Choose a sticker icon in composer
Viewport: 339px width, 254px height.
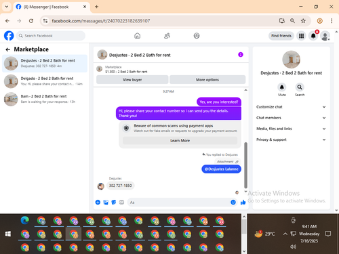114,202
